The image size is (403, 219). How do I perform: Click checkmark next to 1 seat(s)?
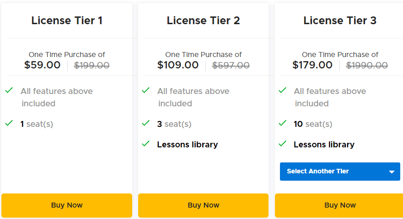pos(9,123)
